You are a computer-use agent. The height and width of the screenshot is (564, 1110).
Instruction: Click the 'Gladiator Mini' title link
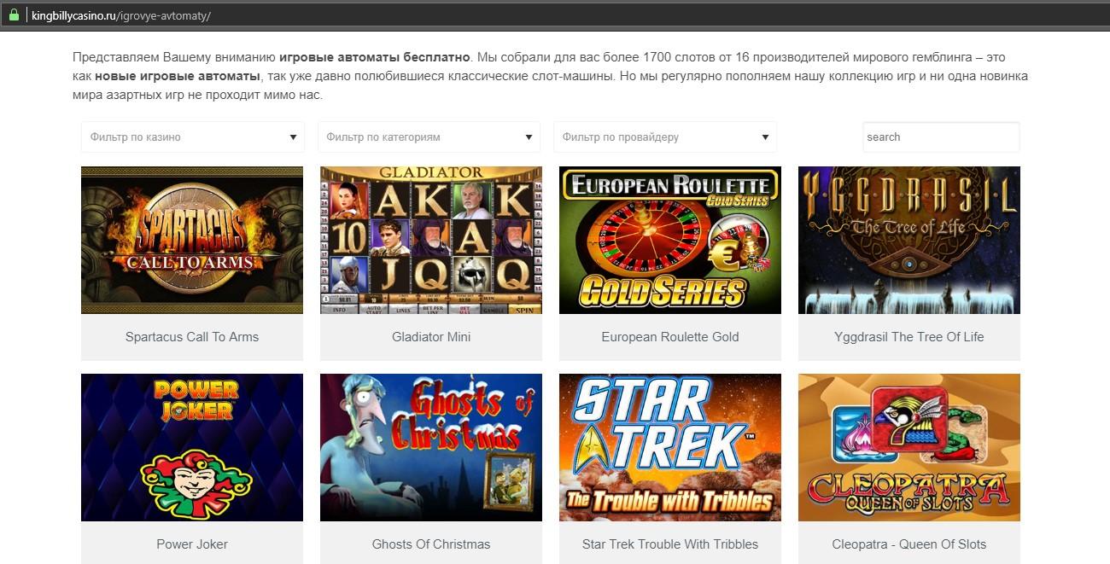pos(431,337)
